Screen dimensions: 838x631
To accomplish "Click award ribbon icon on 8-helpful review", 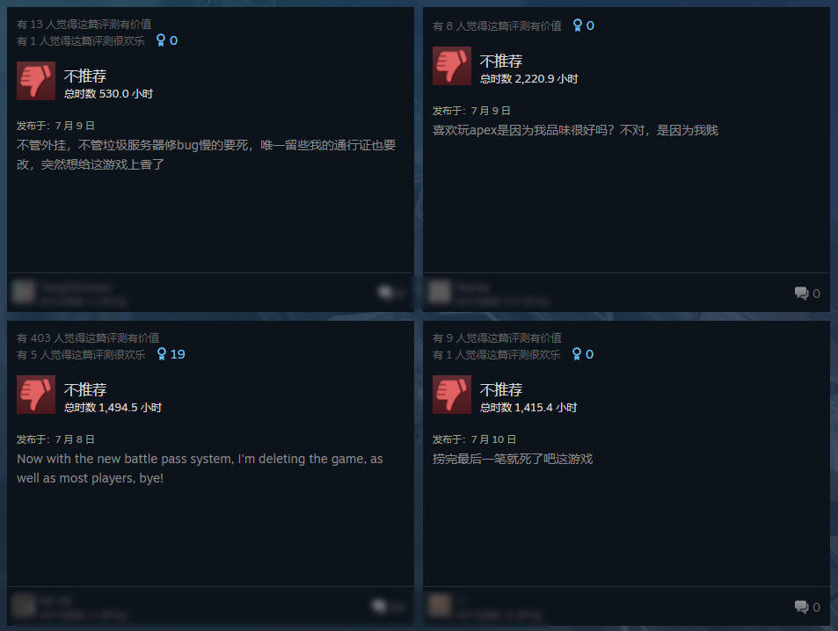I will (x=577, y=25).
